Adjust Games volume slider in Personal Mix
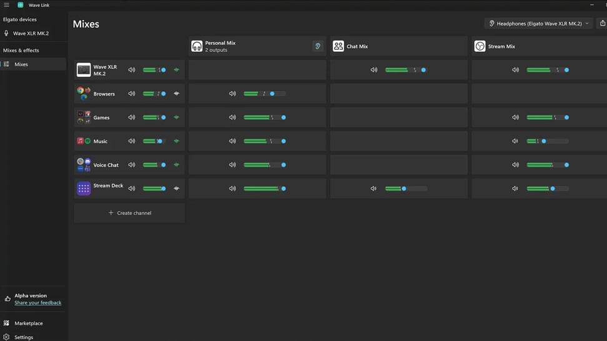This screenshot has width=607, height=341. tap(265, 117)
